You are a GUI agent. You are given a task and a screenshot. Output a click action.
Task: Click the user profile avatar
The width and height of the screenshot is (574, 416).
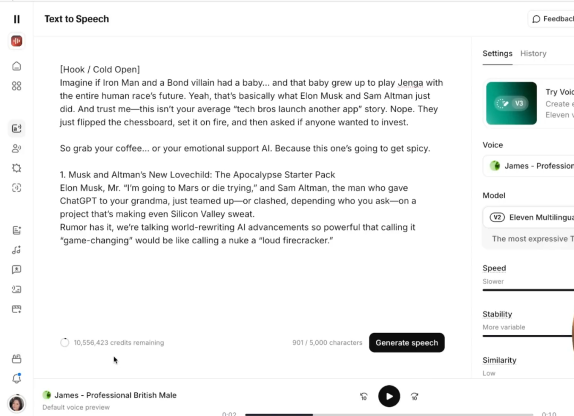[16, 403]
